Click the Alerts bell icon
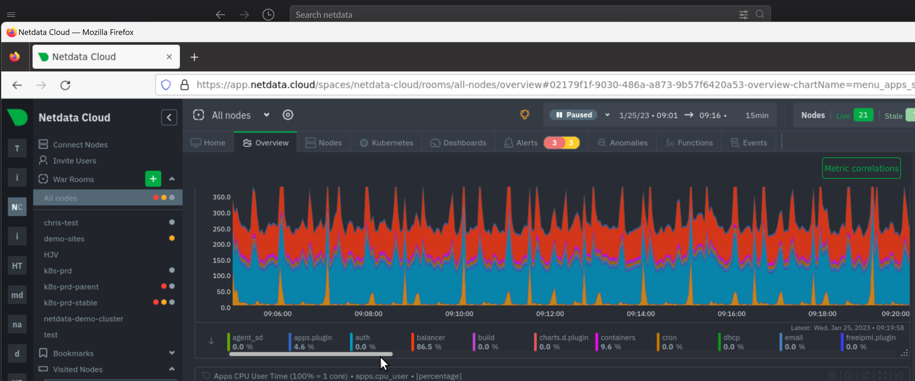 coord(509,143)
